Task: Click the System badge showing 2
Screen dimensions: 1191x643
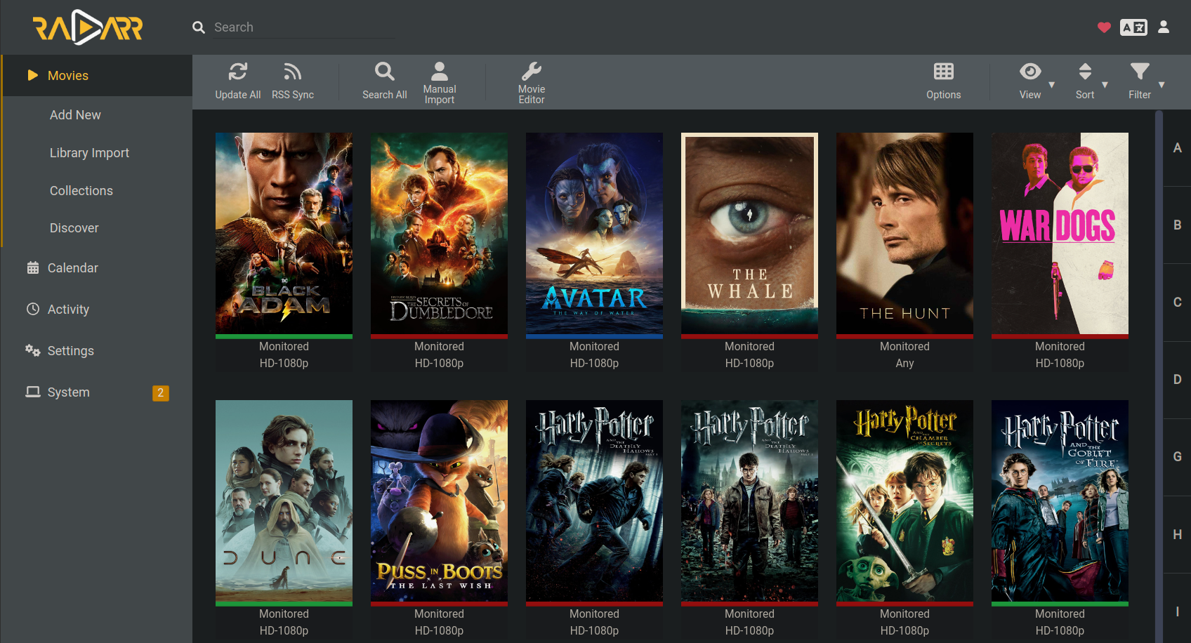Action: coord(161,393)
